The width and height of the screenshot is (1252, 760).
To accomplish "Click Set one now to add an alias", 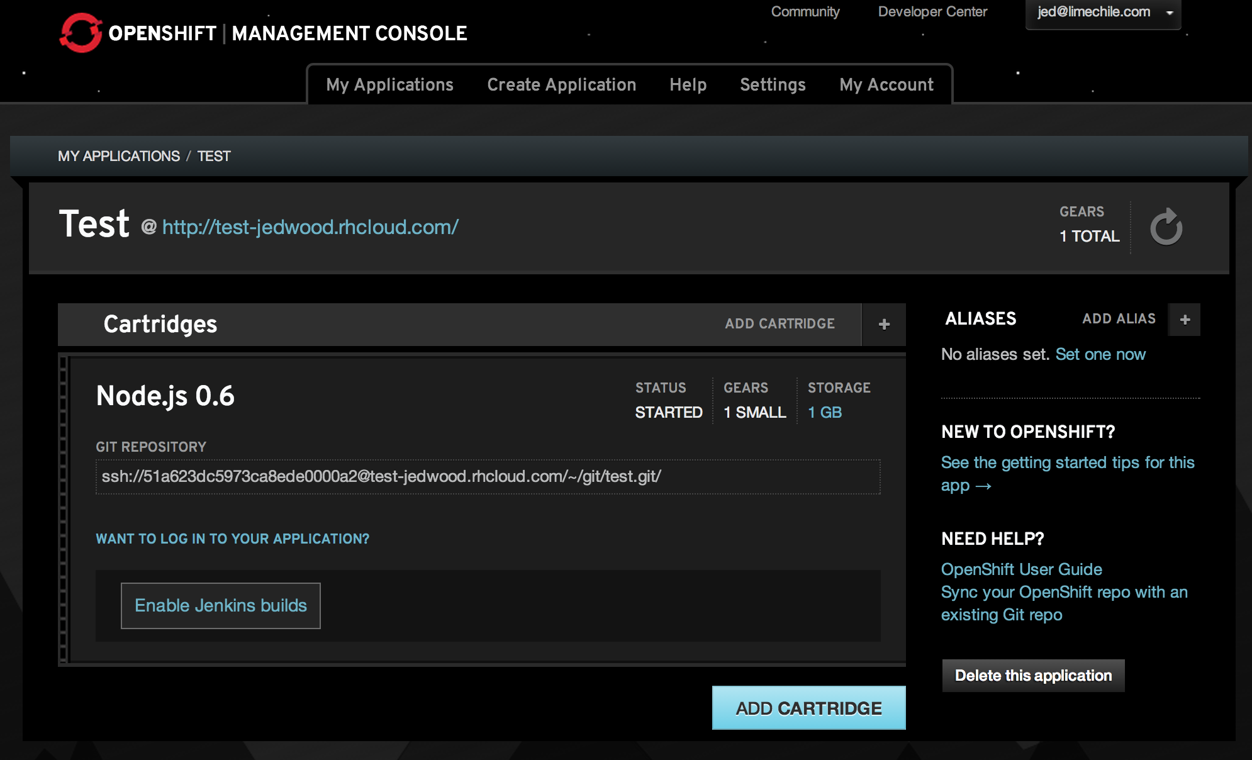I will 1100,354.
